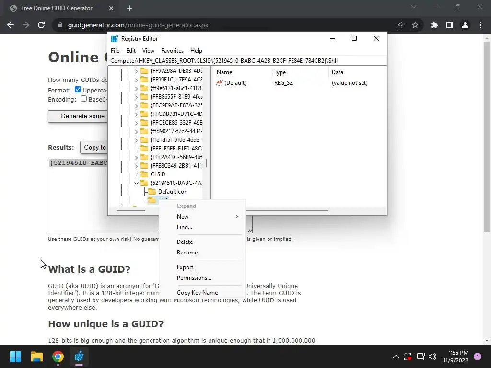Click the CLSID folder icon in tree

[144, 174]
